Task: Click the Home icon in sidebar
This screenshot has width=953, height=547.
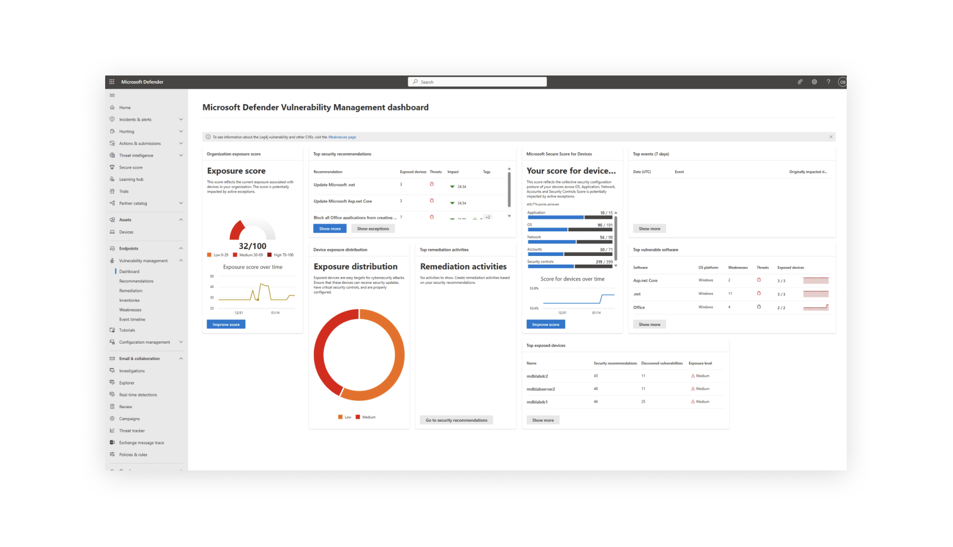Action: click(x=112, y=108)
